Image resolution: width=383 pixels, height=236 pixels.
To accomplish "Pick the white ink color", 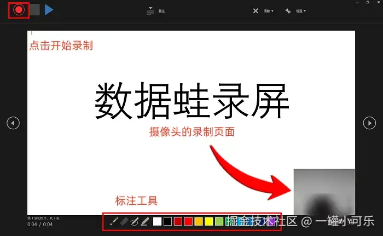I will [x=158, y=222].
